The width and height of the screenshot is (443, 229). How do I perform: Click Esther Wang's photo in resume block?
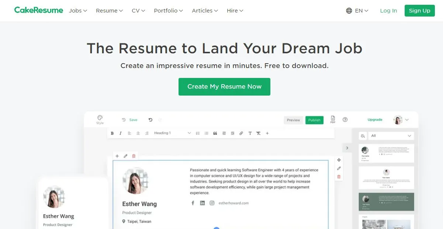click(136, 180)
